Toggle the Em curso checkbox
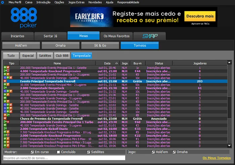Viewport: 235px width, 165px height. (32, 152)
